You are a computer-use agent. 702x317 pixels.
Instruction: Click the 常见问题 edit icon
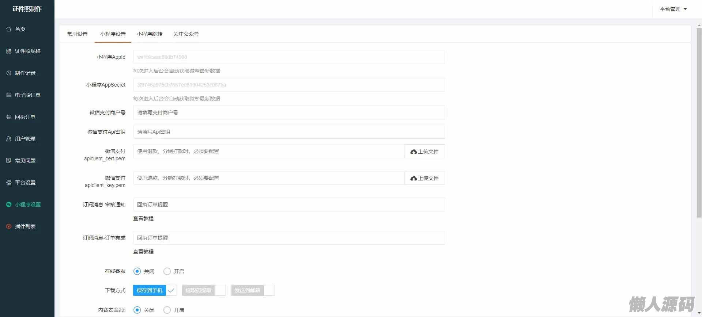pyautogui.click(x=9, y=161)
